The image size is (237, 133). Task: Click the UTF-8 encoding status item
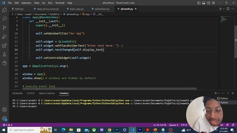(184, 125)
